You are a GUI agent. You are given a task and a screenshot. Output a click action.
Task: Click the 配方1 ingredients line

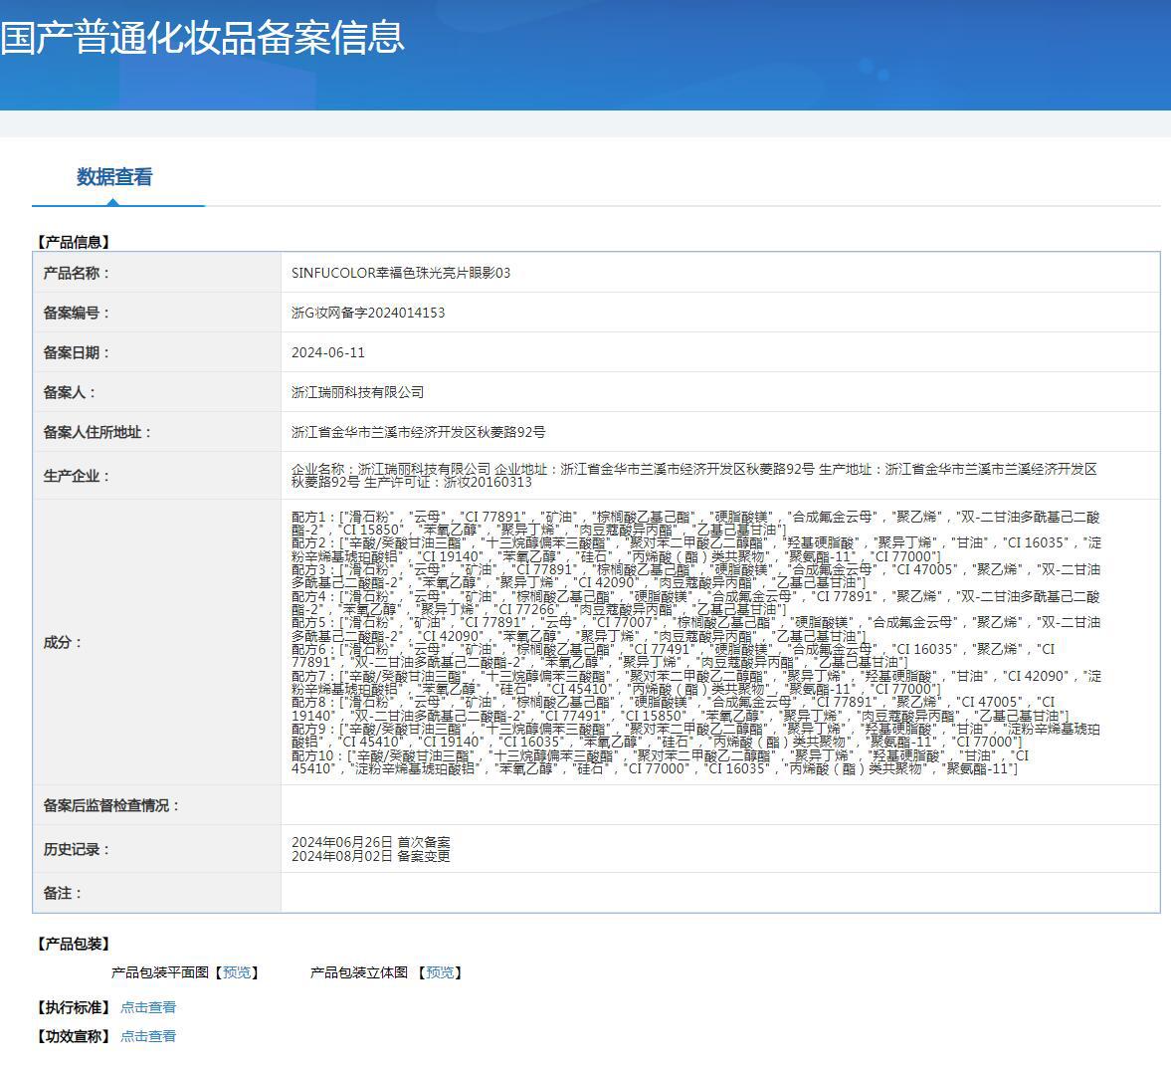pyautogui.click(x=695, y=524)
